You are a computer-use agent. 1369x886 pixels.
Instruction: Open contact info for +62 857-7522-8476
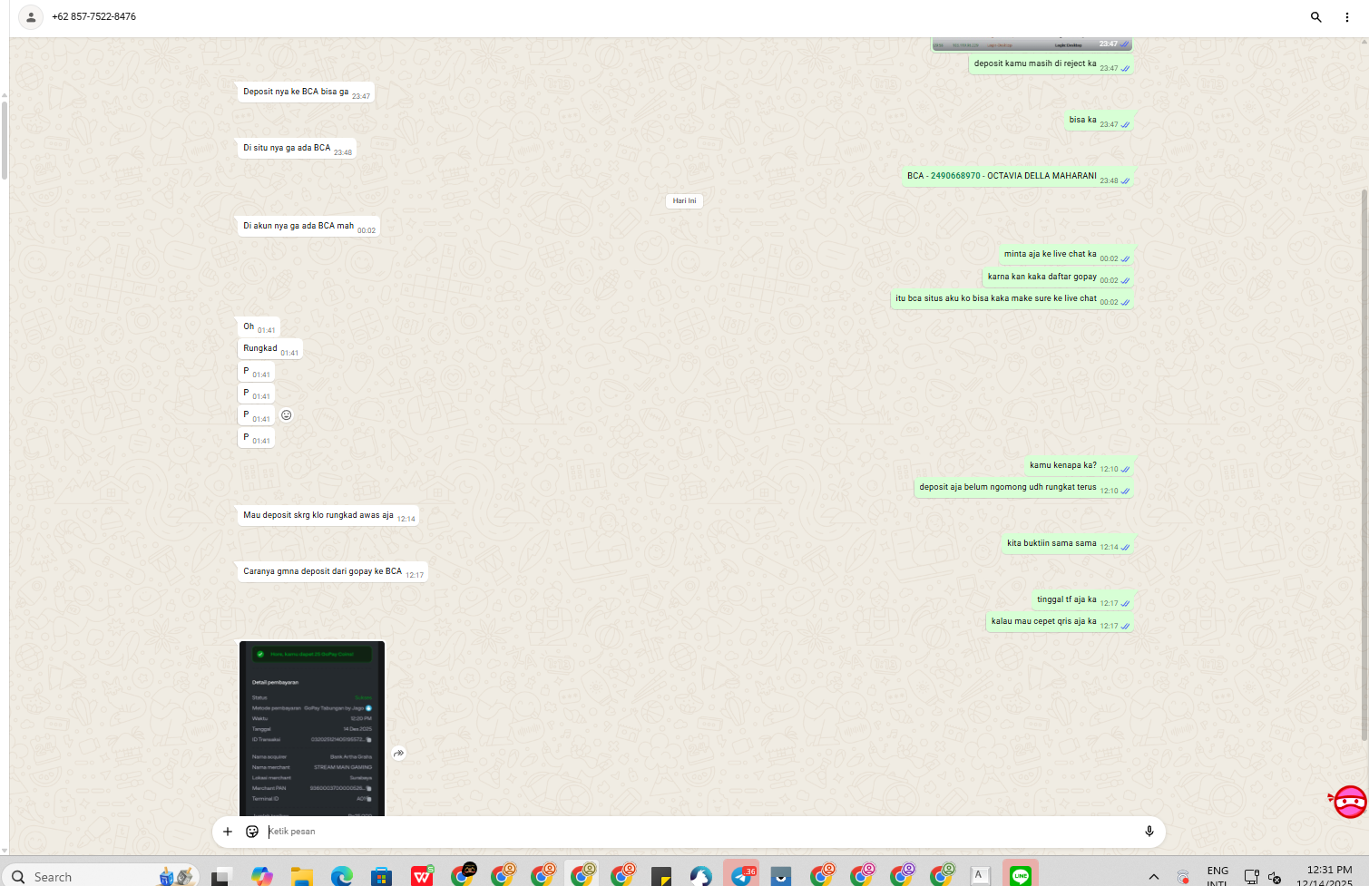coord(94,17)
